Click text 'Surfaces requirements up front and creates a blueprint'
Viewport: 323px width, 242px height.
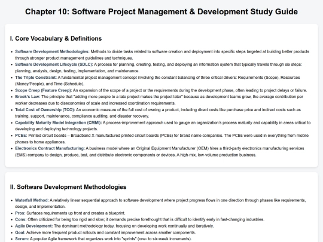click(75, 213)
